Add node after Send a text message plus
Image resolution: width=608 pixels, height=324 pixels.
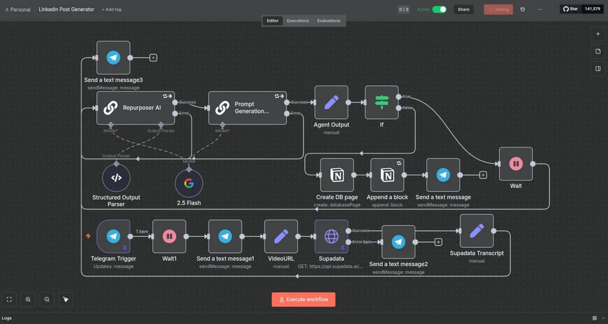483,175
